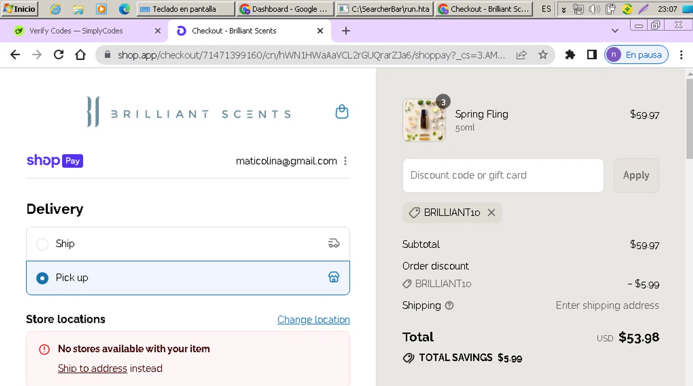Switch to Teclado en pantalla taskbar window
693x386 pixels.
click(186, 9)
